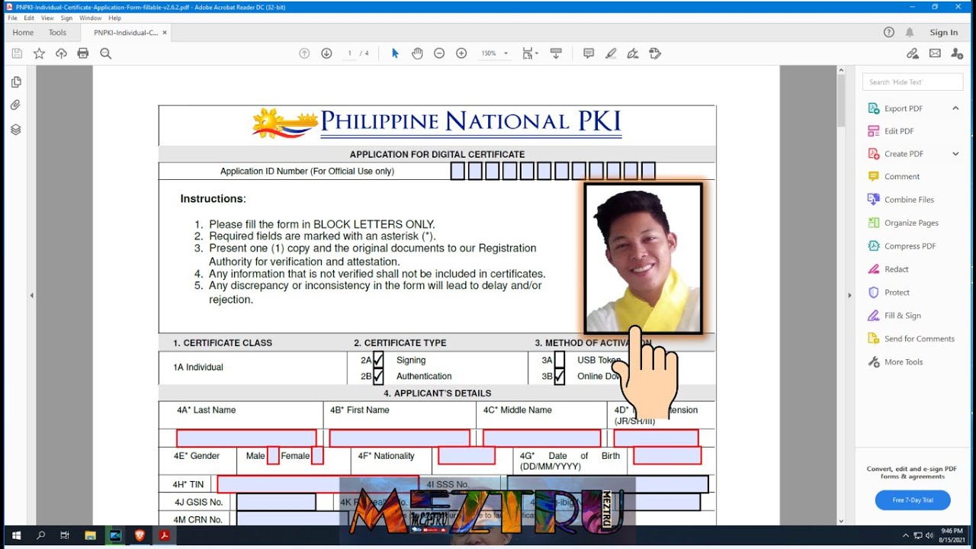
Task: Click the share with others person icon
Action: [x=956, y=53]
